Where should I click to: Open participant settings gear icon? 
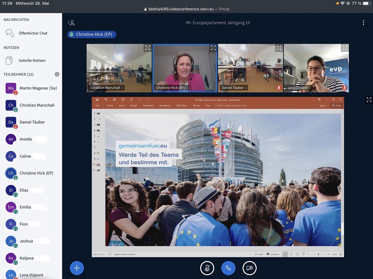(57, 74)
